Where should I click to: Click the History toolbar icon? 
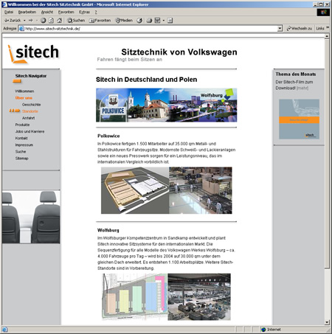(139, 21)
